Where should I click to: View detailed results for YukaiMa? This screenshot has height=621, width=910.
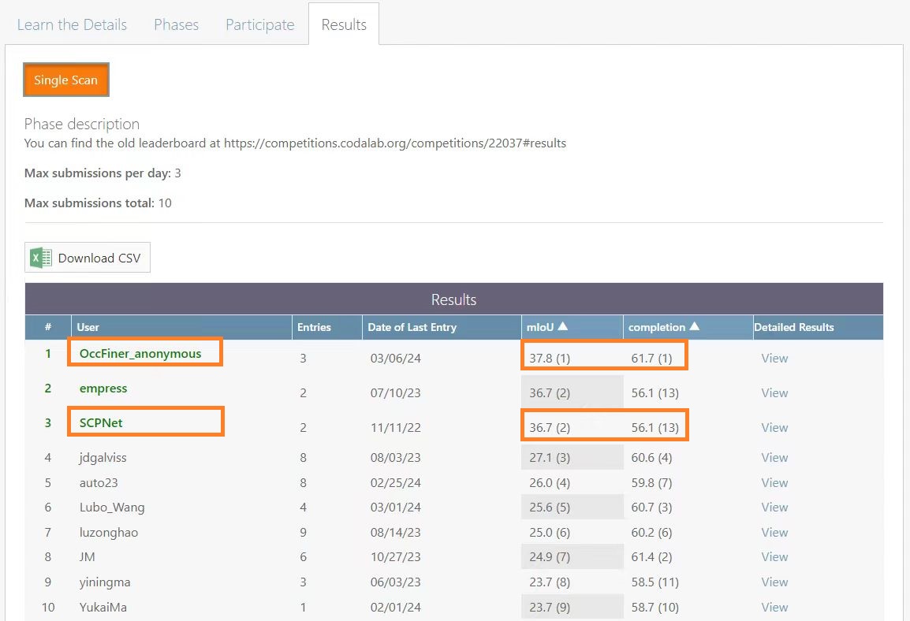(774, 607)
